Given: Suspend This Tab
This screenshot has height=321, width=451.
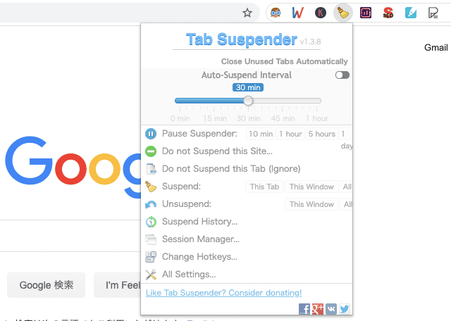Looking at the screenshot, I should pyautogui.click(x=264, y=187).
